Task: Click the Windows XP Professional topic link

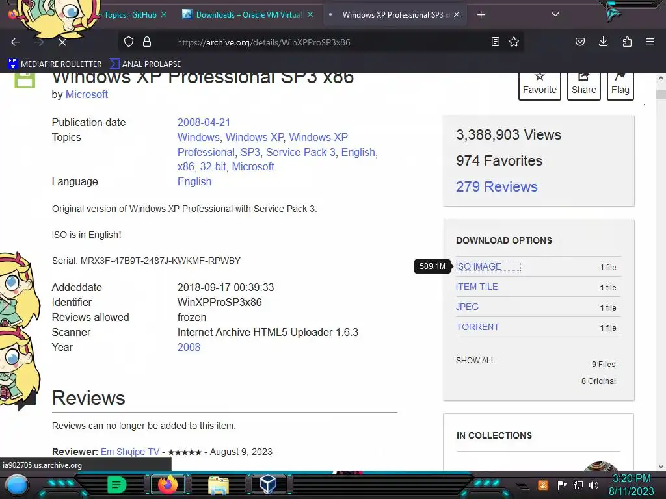Action: (263, 145)
